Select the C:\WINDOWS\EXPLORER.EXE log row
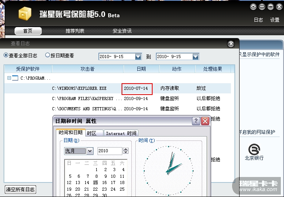The height and width of the screenshot is (197, 284). 118,88
